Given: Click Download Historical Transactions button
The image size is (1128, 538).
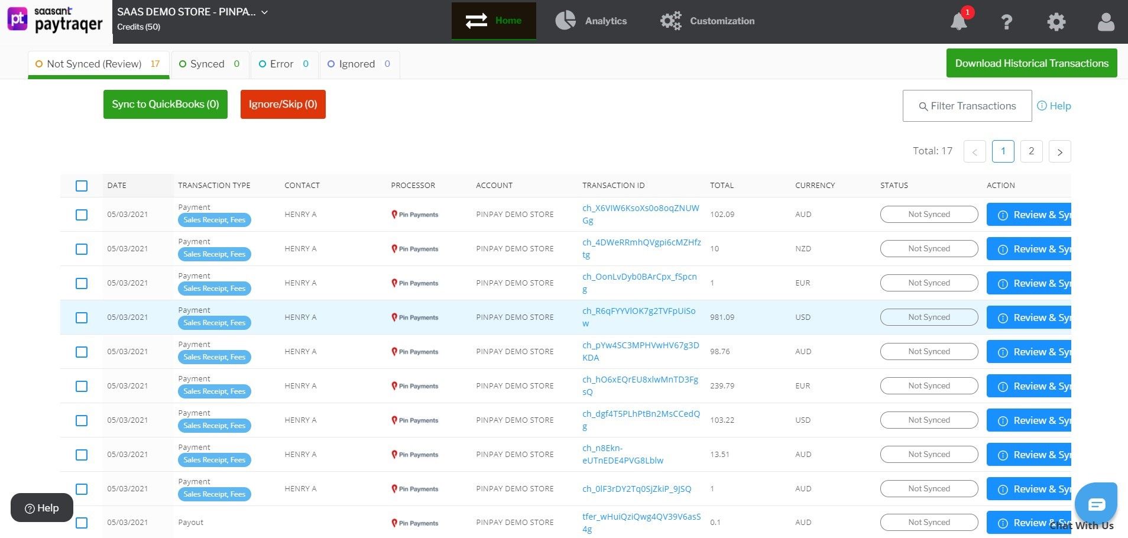Looking at the screenshot, I should (1032, 63).
